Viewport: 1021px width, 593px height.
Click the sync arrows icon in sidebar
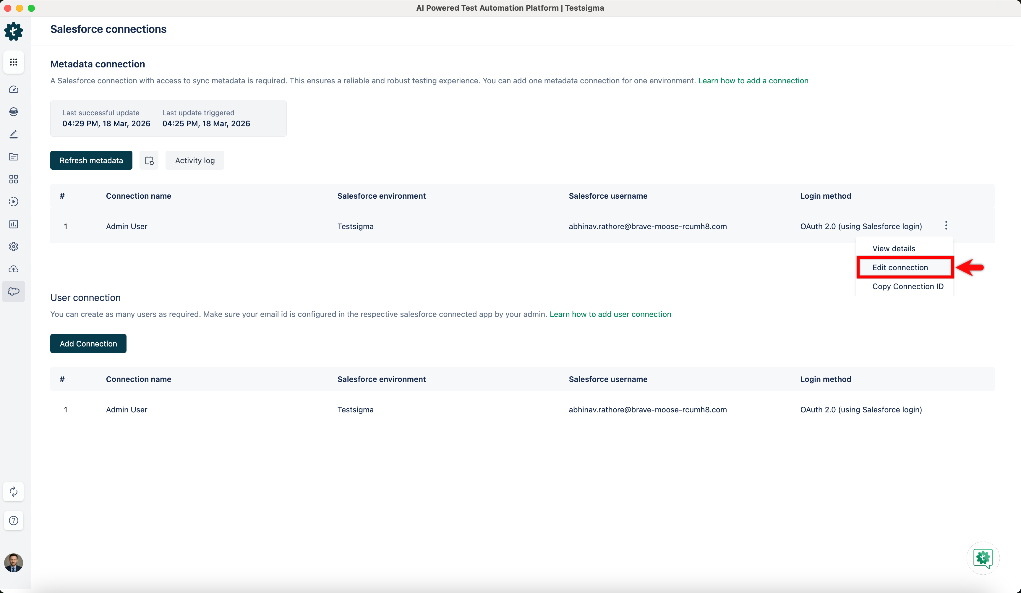pyautogui.click(x=13, y=492)
